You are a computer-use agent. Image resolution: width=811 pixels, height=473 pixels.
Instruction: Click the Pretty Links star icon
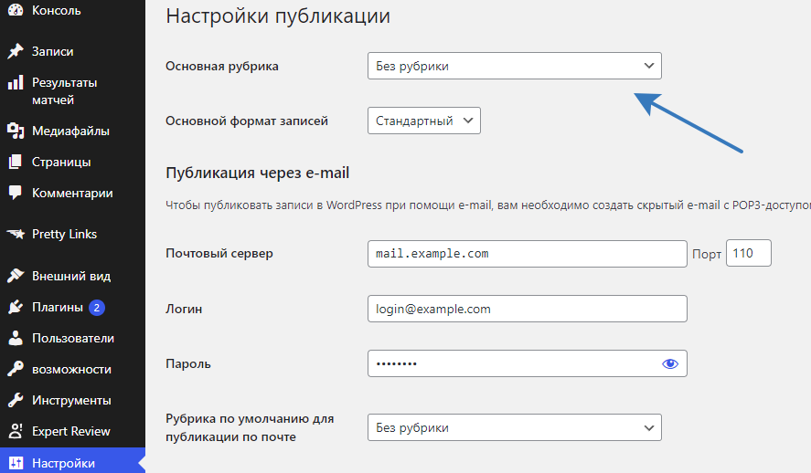16,235
